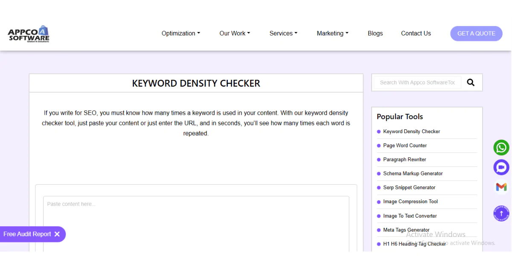Open the Marketing dropdown
Viewport: 512px width, 268px height.
332,33
